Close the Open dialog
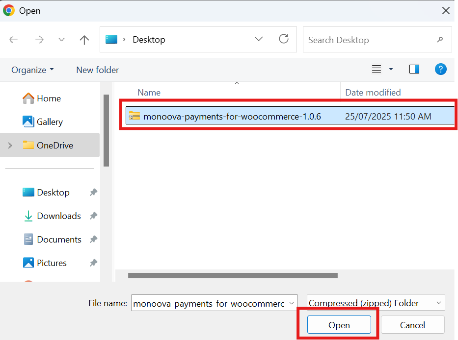Screen dimensions: 458x340 tap(446, 11)
